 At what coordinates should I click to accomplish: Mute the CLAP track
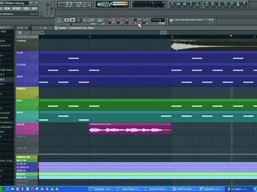pos(37,61)
